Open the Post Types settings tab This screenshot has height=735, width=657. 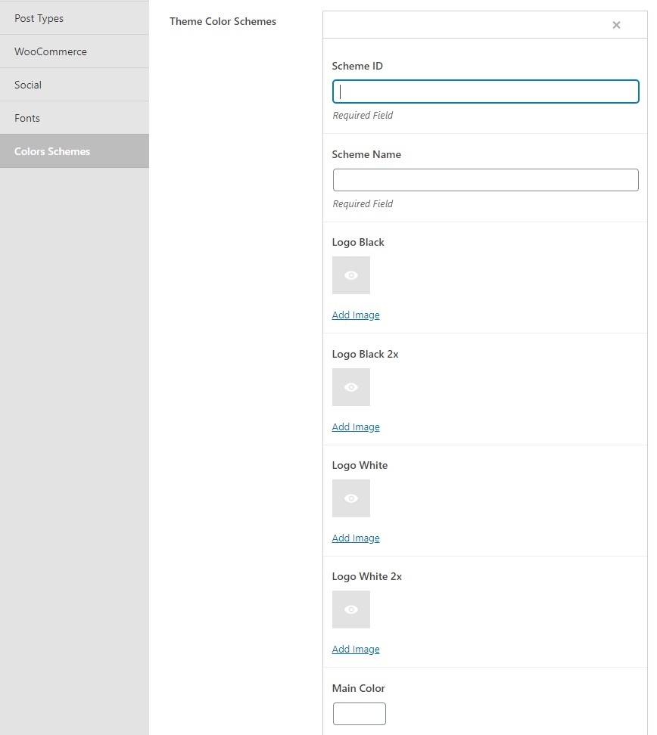tap(75, 18)
